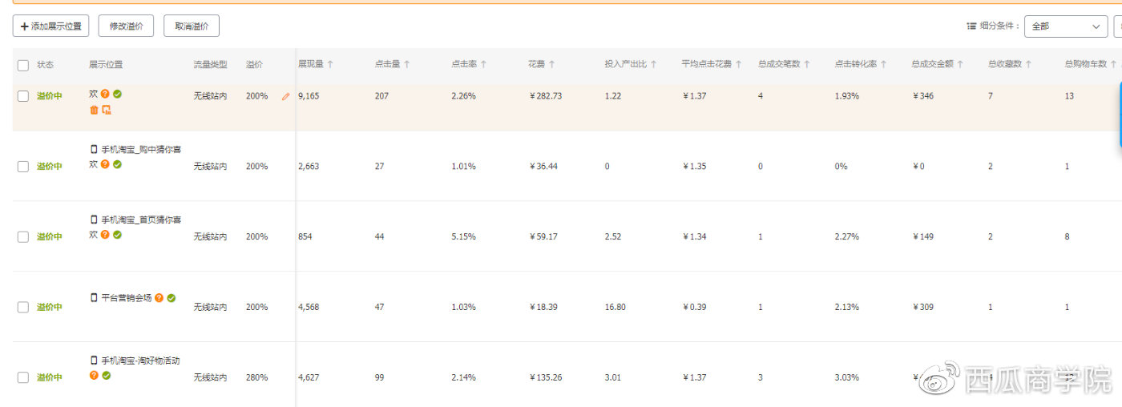Image resolution: width=1122 pixels, height=407 pixels.
Task: Click the 总成交金额 column header
Action: 932,64
